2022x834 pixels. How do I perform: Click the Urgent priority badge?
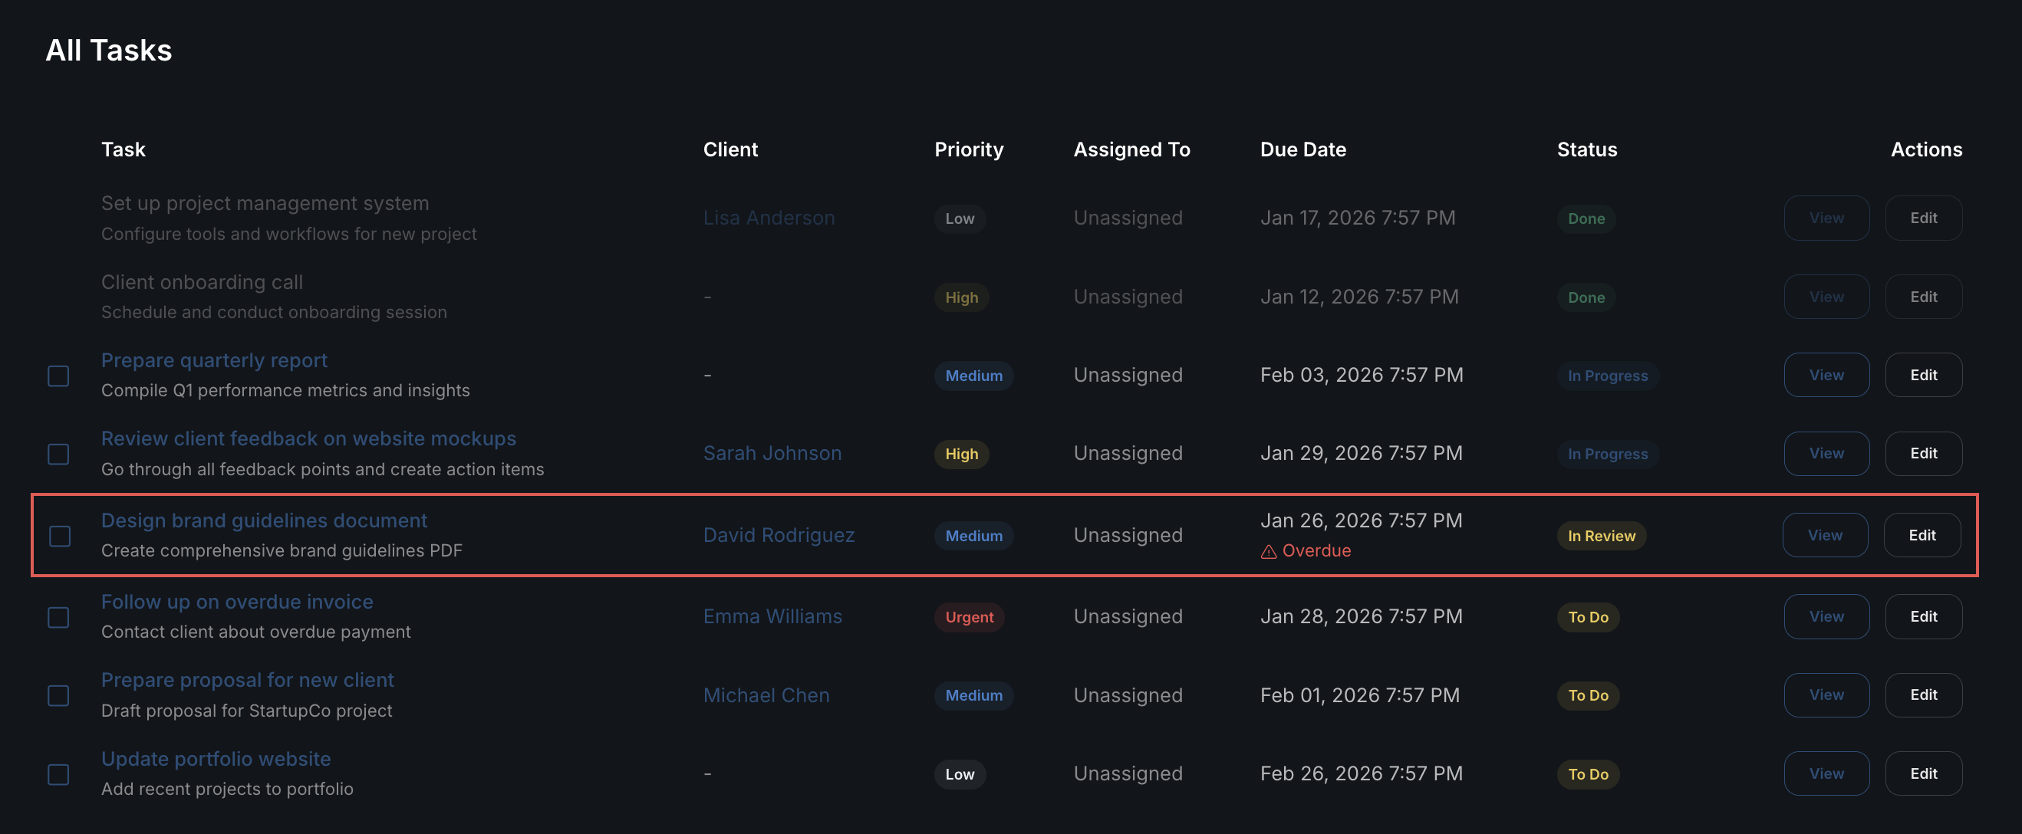click(x=969, y=618)
